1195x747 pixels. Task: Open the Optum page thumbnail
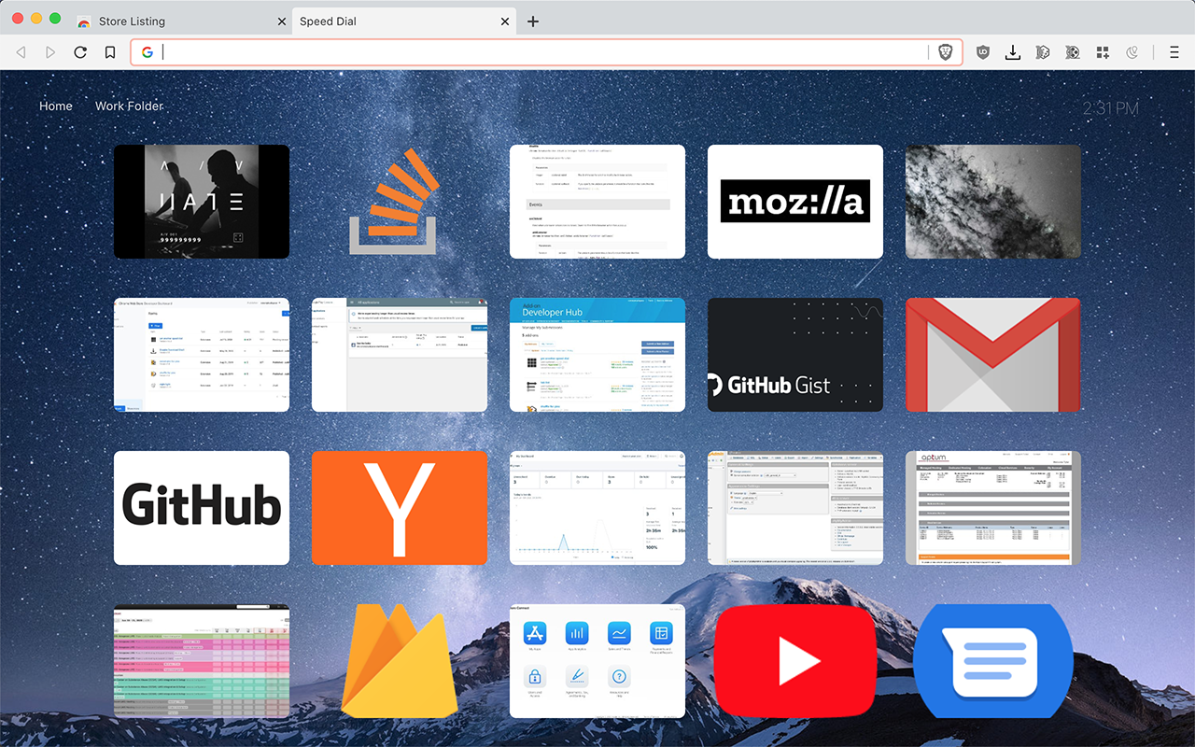[x=993, y=508]
